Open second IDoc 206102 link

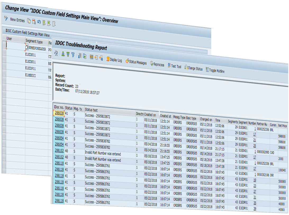coord(59,157)
